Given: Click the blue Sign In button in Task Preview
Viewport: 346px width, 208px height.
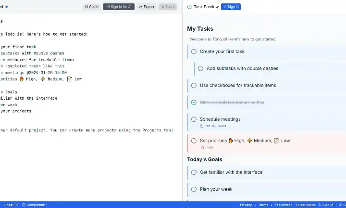Looking at the screenshot, I should coord(231,7).
